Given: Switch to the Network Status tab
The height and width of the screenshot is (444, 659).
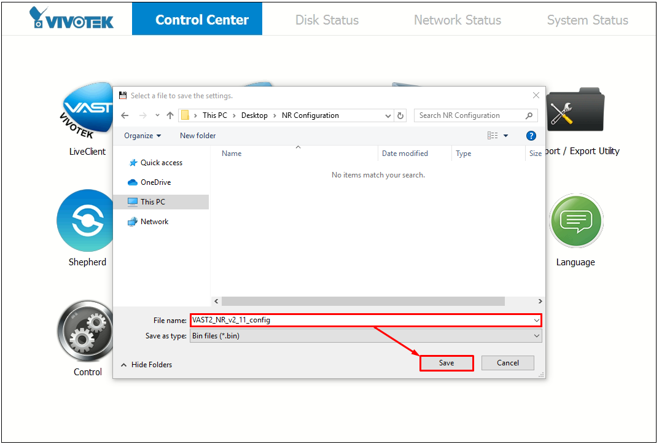Looking at the screenshot, I should tap(458, 20).
